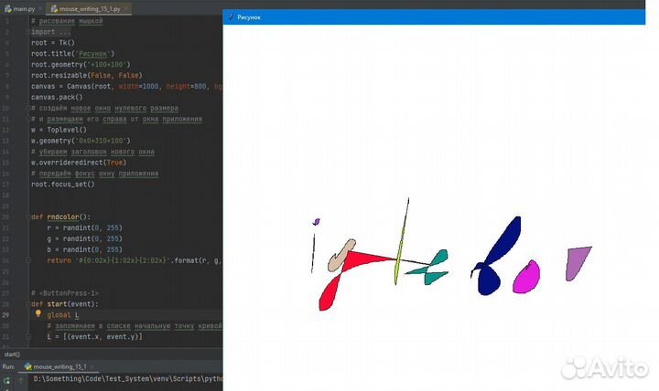
Task: Collapse the start(event) function fold marker
Action: pyautogui.click(x=28, y=304)
